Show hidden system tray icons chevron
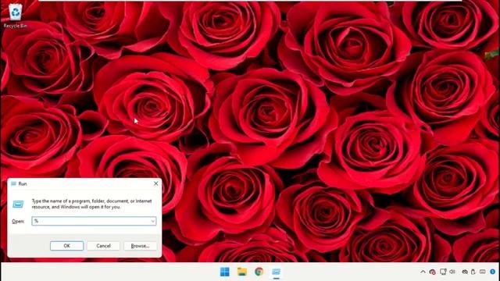Image resolution: width=500 pixels, height=281 pixels. pyautogui.click(x=423, y=272)
